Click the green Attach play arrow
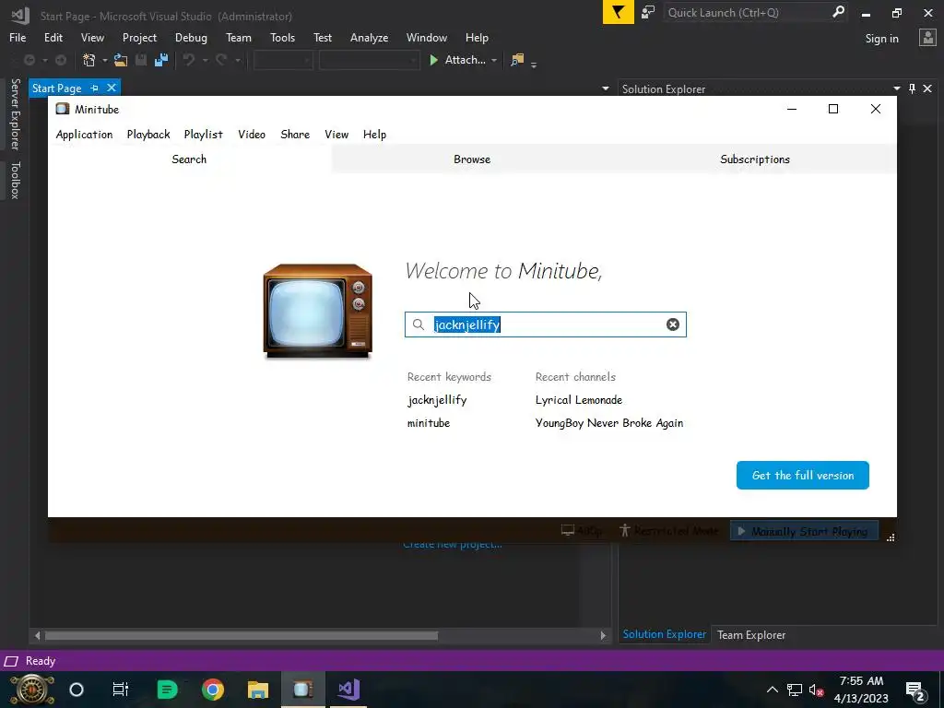 pos(433,60)
